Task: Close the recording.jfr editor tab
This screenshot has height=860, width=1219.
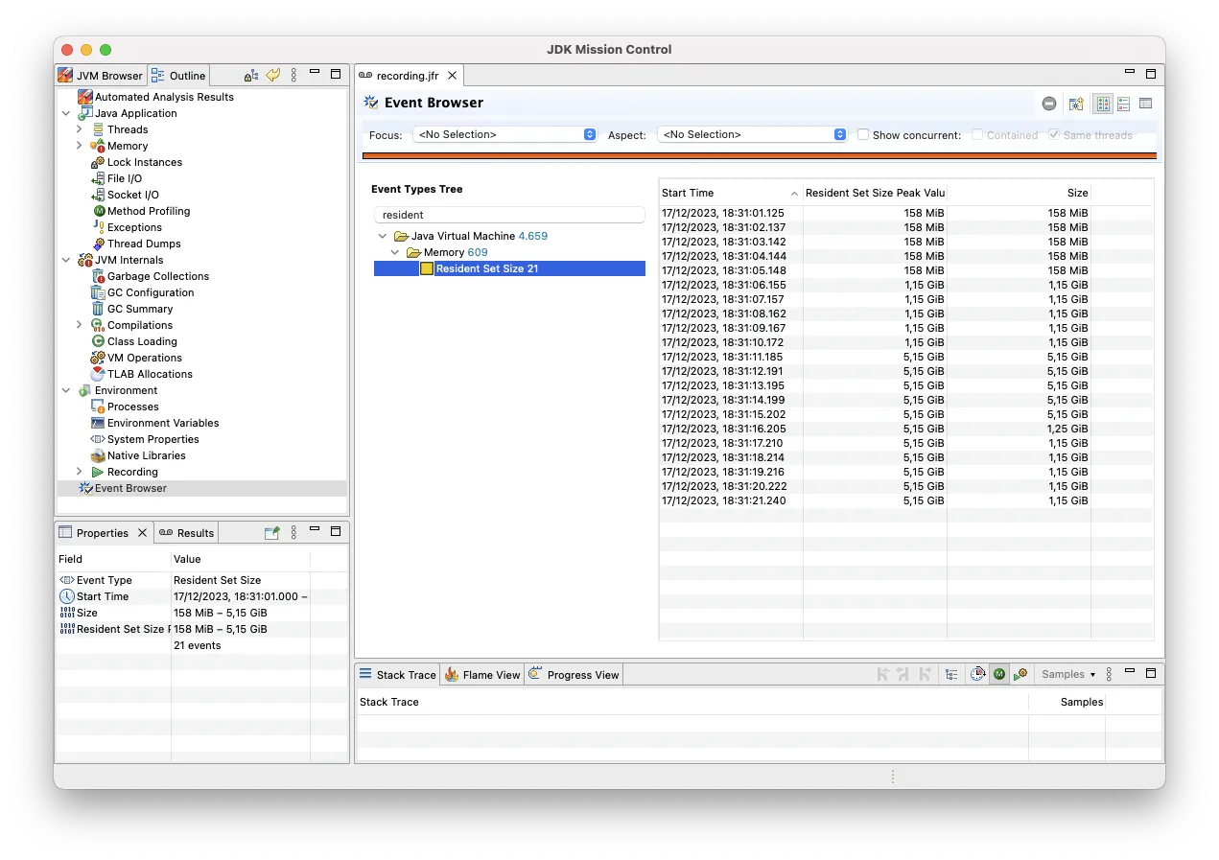Action: pos(452,76)
